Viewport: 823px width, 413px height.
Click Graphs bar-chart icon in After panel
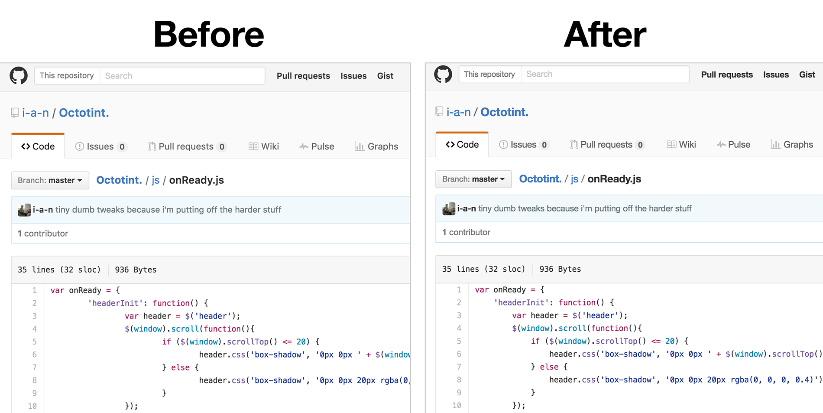[x=775, y=144]
